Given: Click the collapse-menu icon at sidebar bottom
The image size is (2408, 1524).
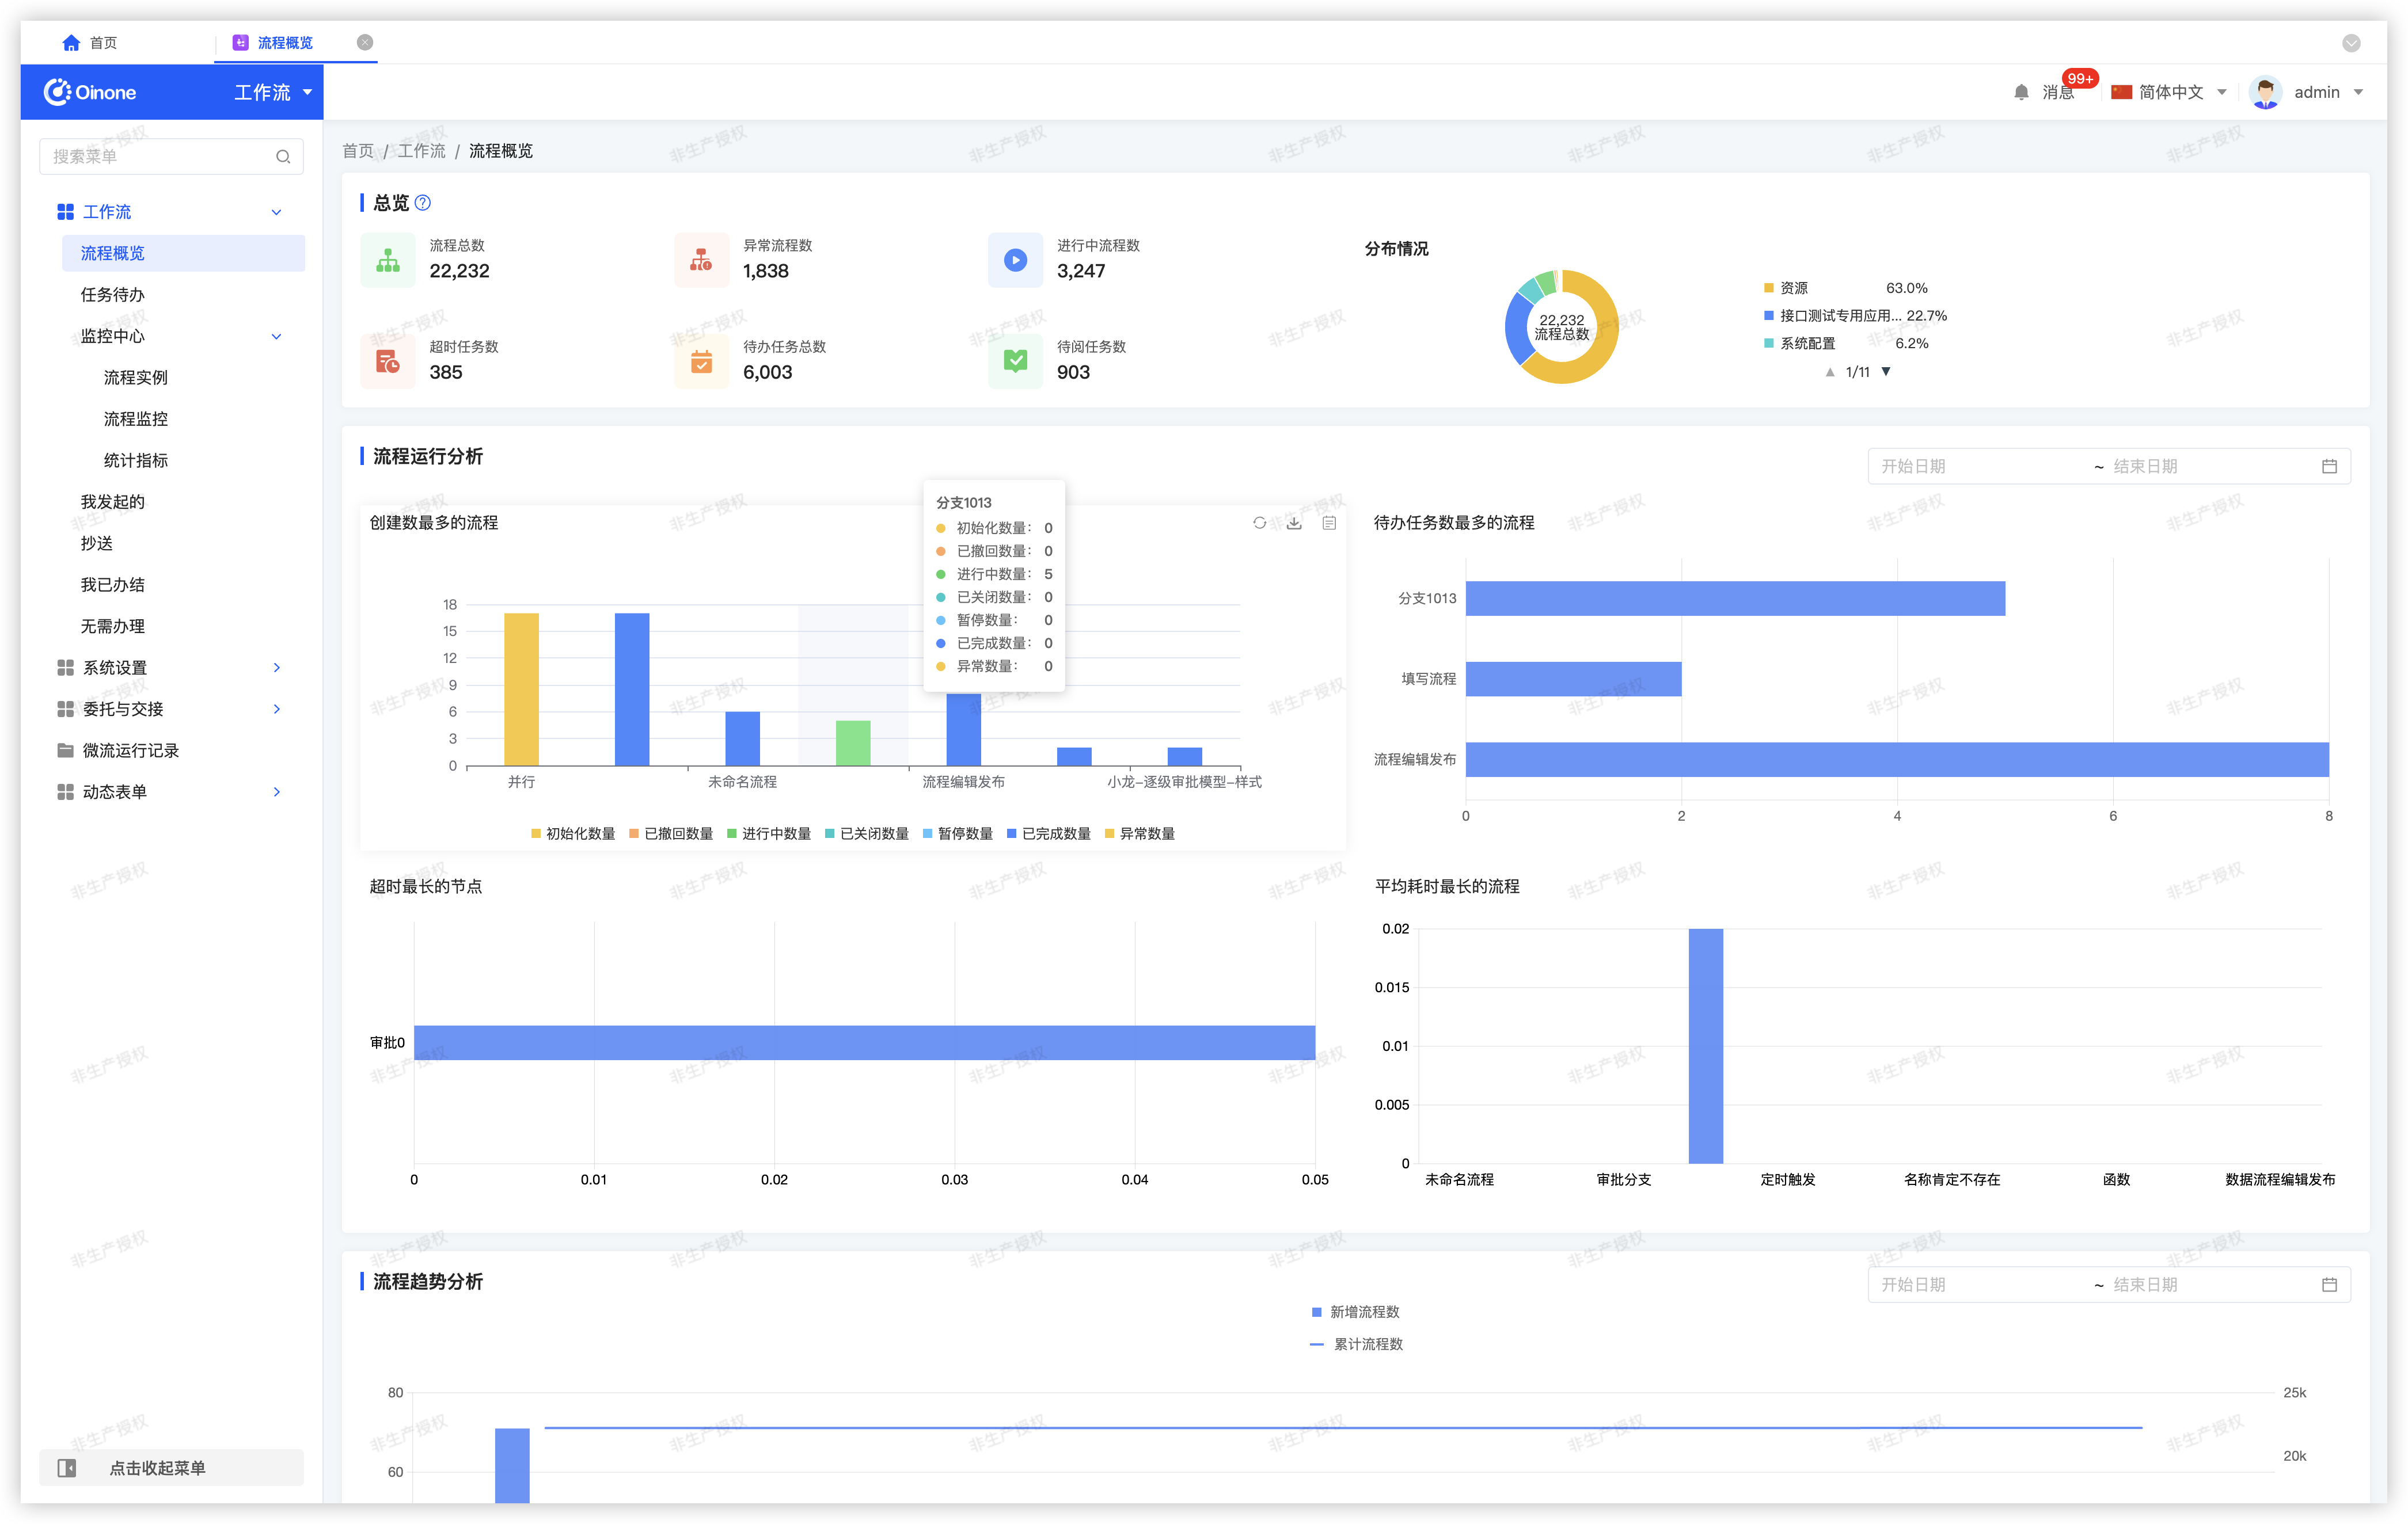Looking at the screenshot, I should (x=67, y=1468).
